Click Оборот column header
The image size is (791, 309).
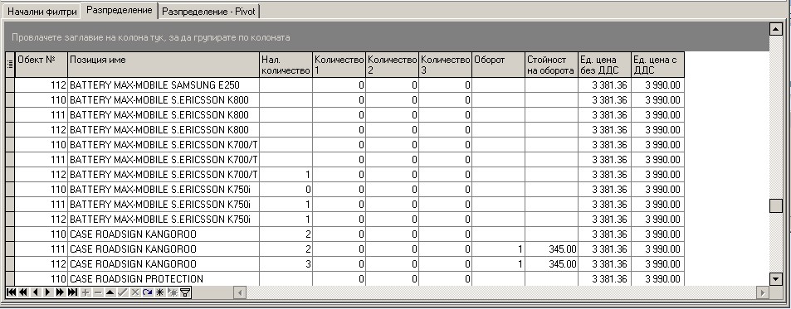[x=498, y=65]
